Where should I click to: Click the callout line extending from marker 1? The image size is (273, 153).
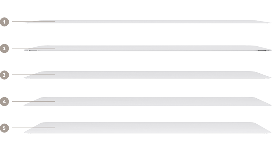point(34,22)
